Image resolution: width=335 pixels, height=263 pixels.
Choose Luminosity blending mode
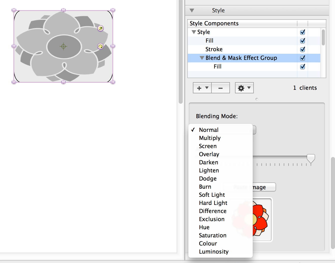(x=221, y=252)
